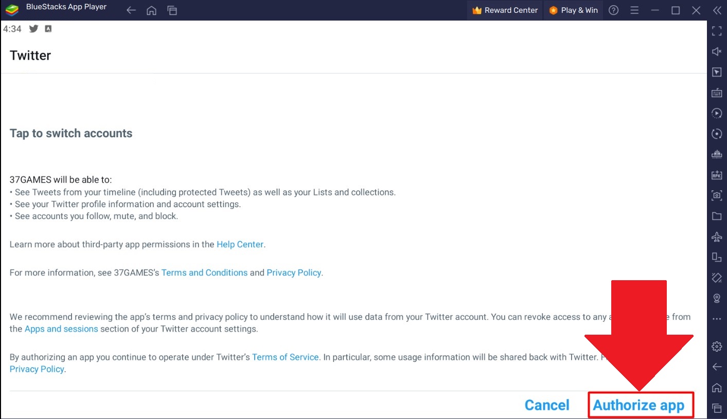This screenshot has height=419, width=727.
Task: Open the Reward Center
Action: (505, 10)
